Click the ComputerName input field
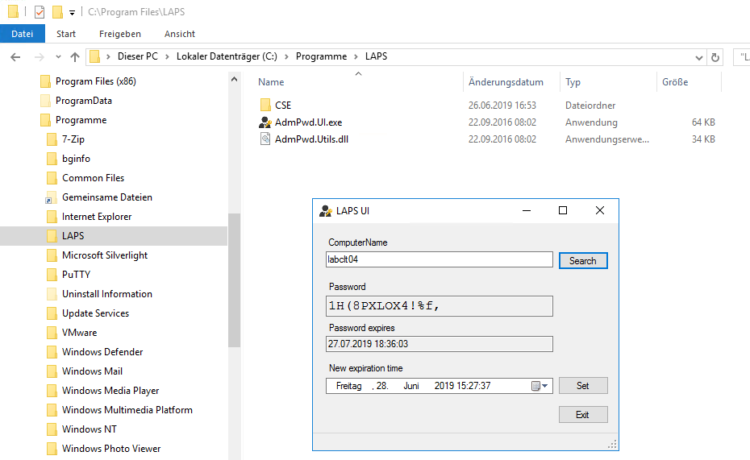The image size is (750, 460). 439,260
